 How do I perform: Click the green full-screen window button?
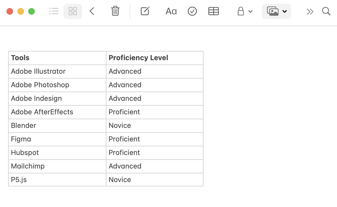coord(31,11)
